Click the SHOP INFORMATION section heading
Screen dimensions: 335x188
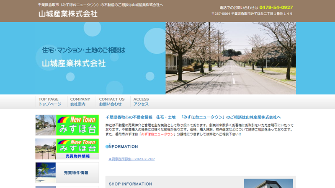(130, 184)
